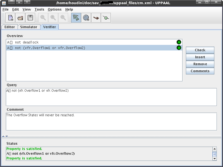Screen dimensions: 223x167
Task: Click the Zoom In magnifier icon
Action: 53,18
